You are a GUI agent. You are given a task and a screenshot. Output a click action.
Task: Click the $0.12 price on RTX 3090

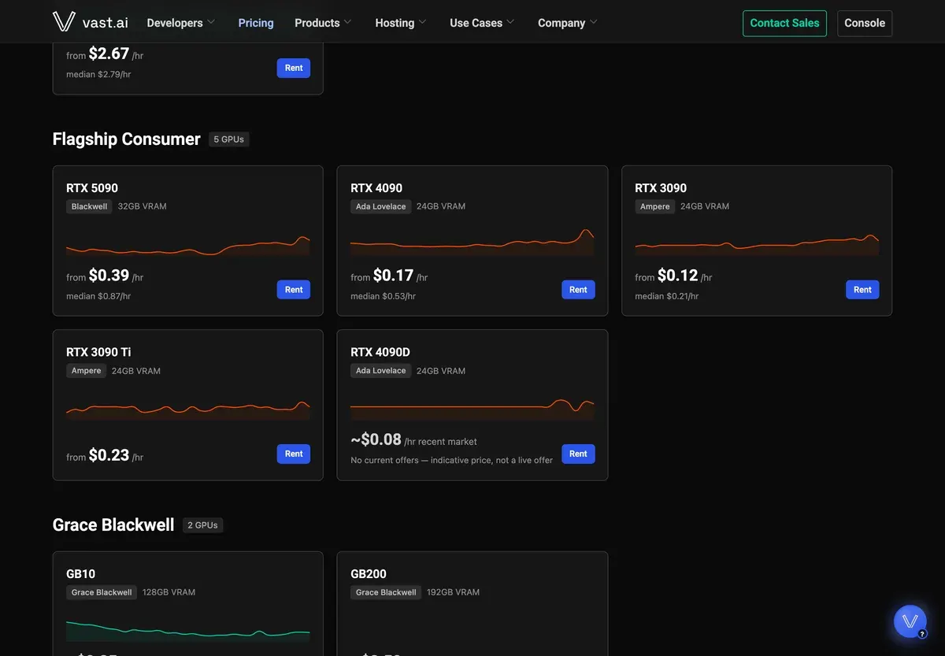tap(678, 276)
